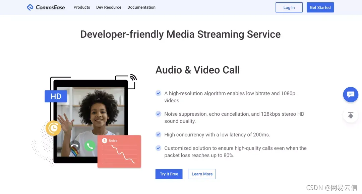Screen dimensions: 362x194
Task: Click text about 128kbps stereo HD sound
Action: pyautogui.click(x=234, y=117)
